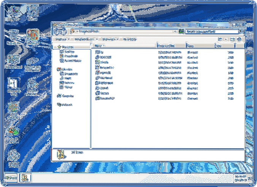Viewport: 257px width, 187px height.
Task: Open the Organize menu
Action: pos(62,39)
